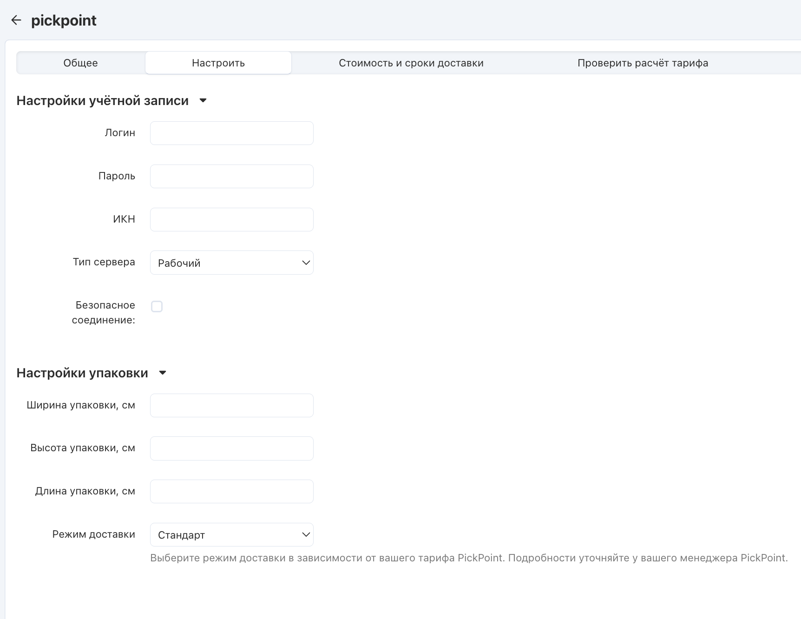Collapse the Настройки учётной записи section arrow

(203, 101)
